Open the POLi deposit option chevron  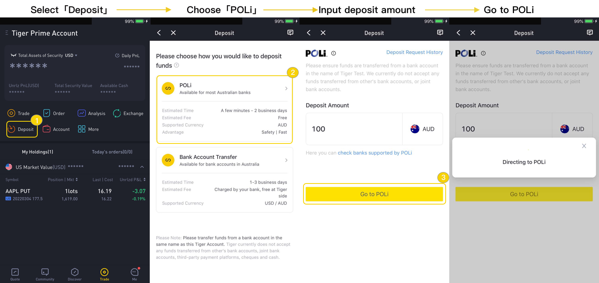[286, 89]
